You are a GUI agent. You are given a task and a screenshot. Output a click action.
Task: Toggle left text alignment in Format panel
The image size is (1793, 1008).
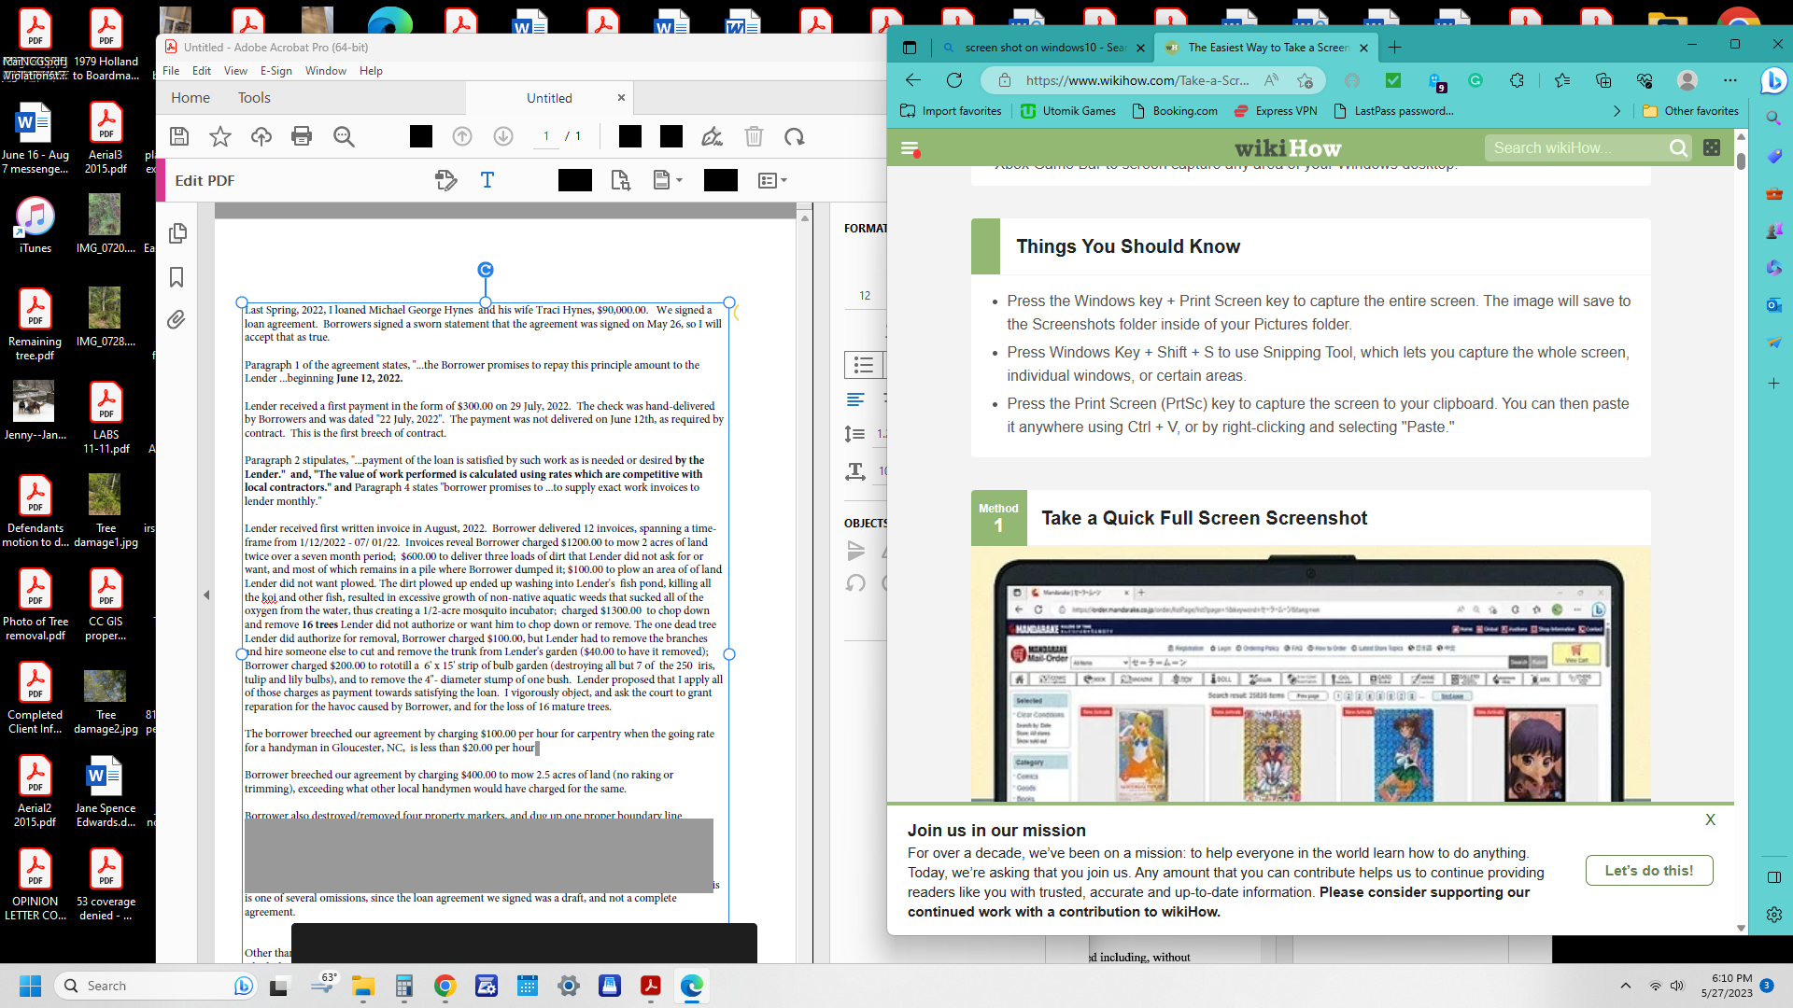pyautogui.click(x=855, y=399)
